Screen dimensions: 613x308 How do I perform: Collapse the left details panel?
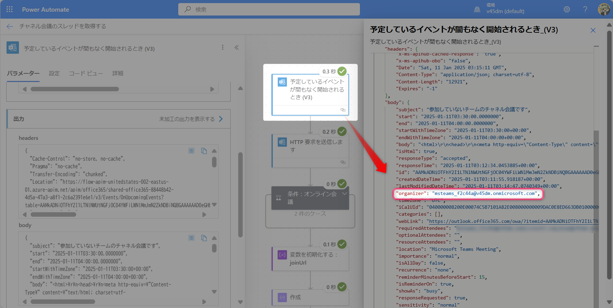pyautogui.click(x=237, y=48)
